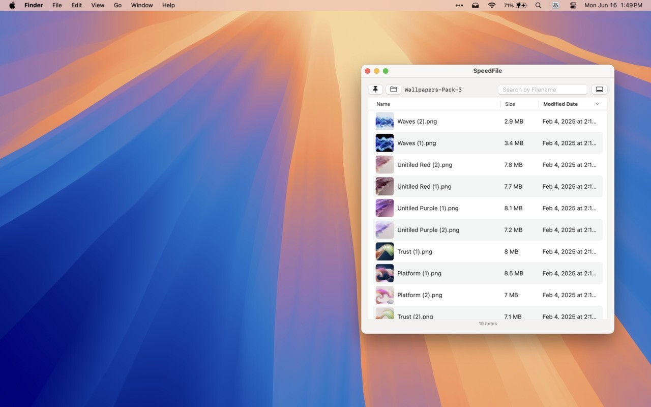Click the Waves (2).png thumbnail
651x407 pixels.
click(384, 121)
